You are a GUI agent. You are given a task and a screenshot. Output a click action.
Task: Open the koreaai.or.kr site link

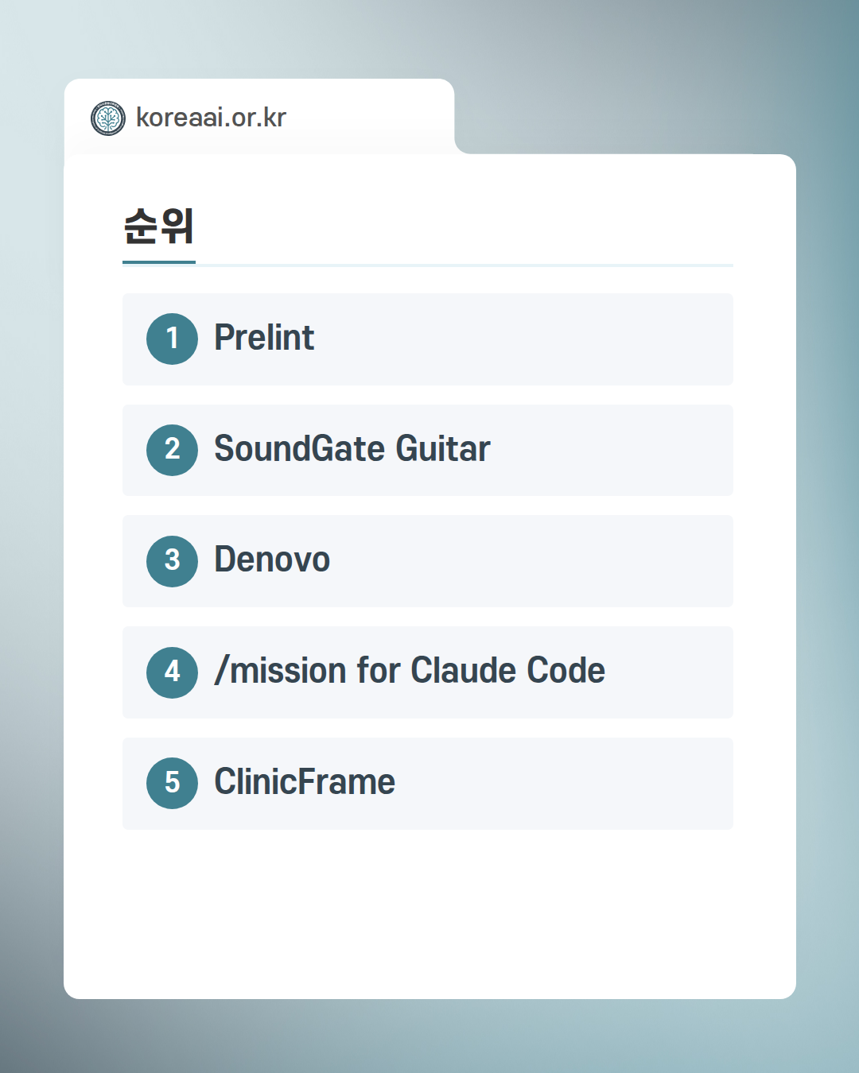(211, 118)
